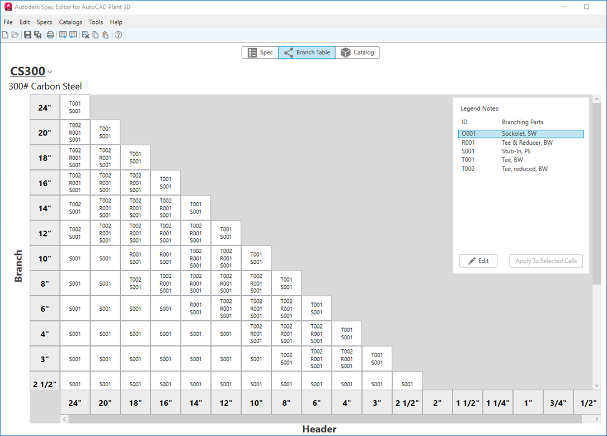
Task: Click the 10" branch row header
Action: click(45, 258)
